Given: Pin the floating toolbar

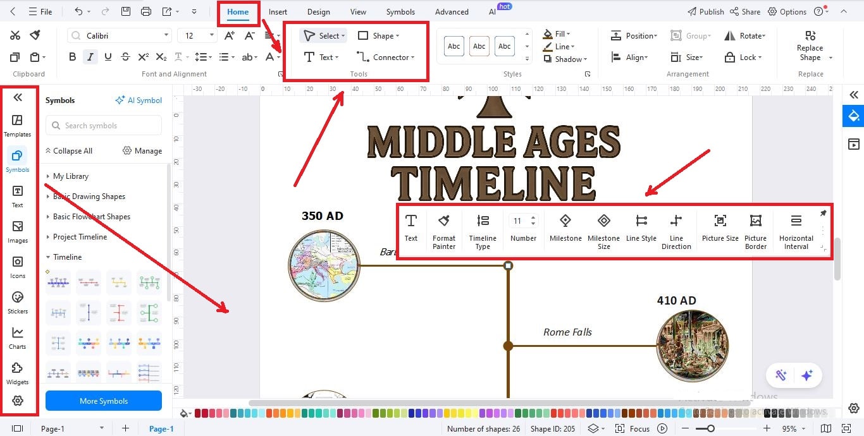Looking at the screenshot, I should (x=823, y=214).
